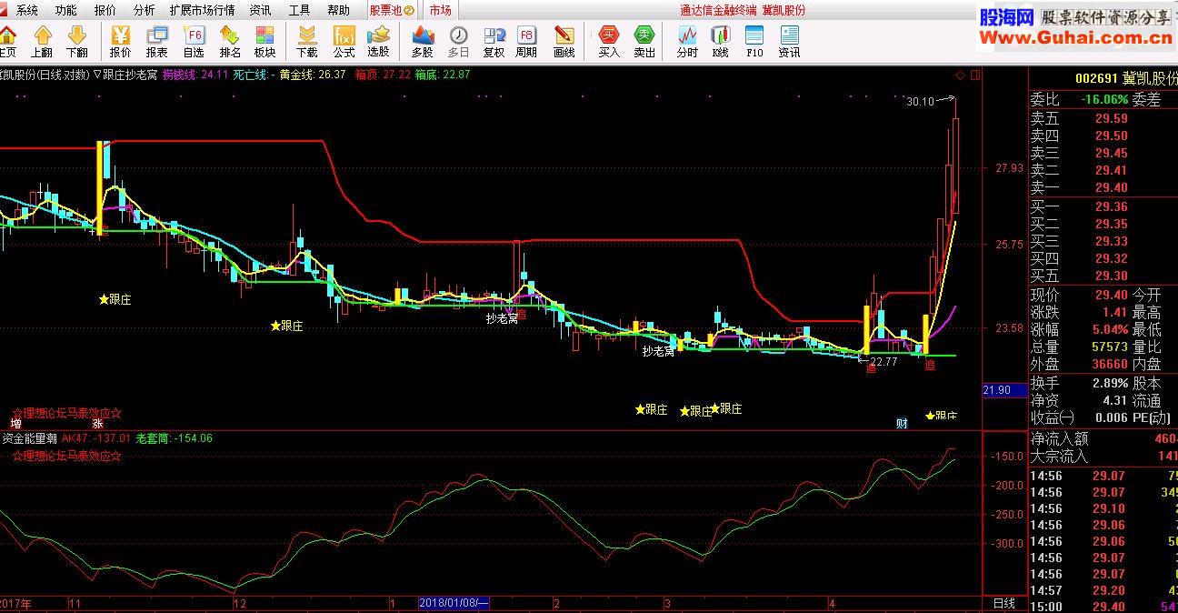Open the 排名 ranking icon
1178x613 pixels.
point(230,42)
